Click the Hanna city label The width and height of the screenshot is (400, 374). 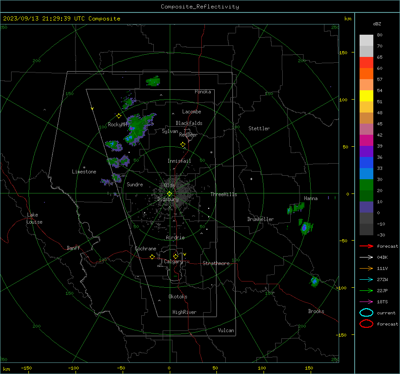(311, 198)
